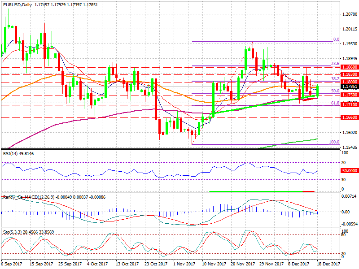Select the 8 Dec 2017 date label
This screenshot has height=269, width=359.
299,264
